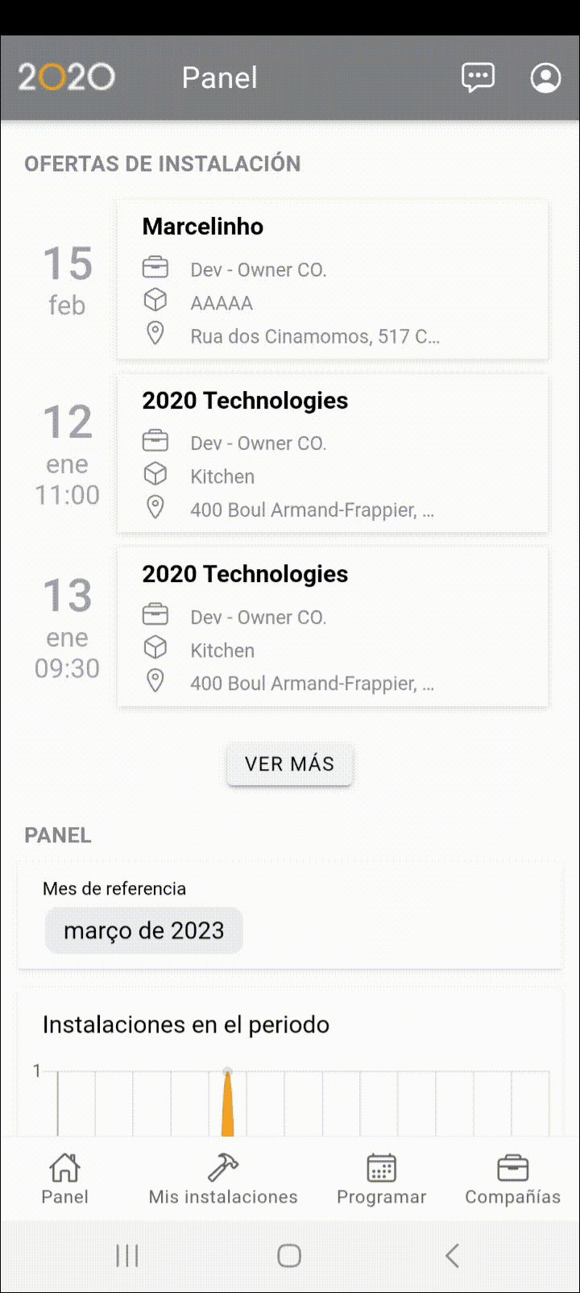Tap the 2020 logo in header
Screen dimensions: 580x1293
(67, 77)
